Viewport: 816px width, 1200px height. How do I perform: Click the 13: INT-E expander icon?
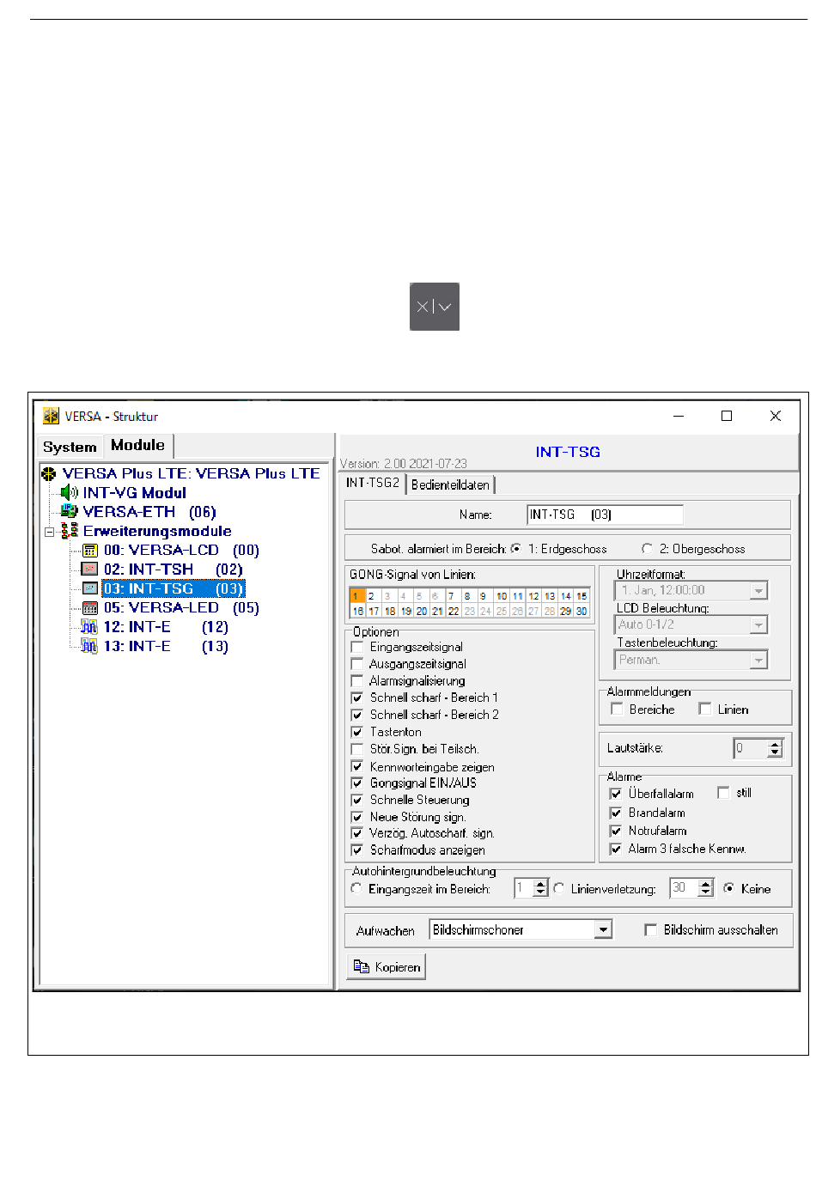[89, 646]
